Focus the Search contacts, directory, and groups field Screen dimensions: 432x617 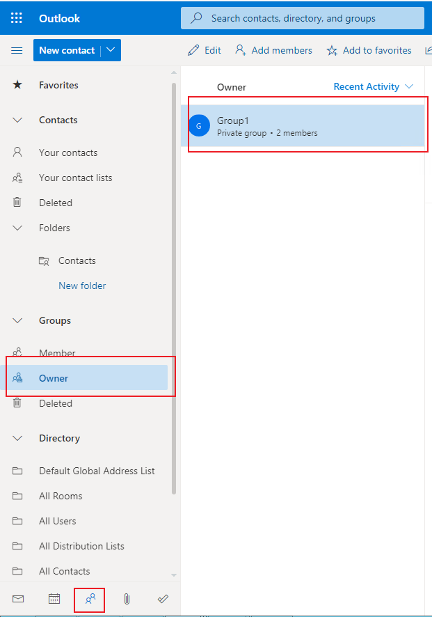coord(303,18)
